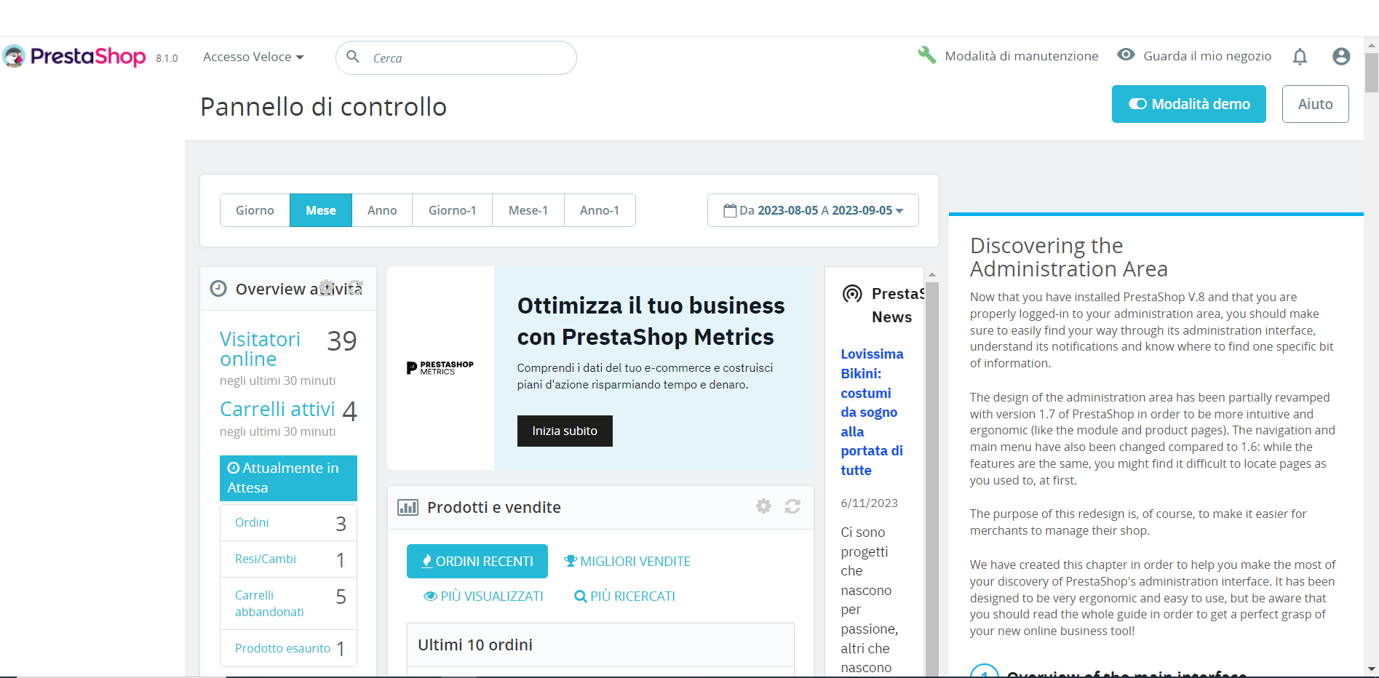Select the Mese-1 period tab

[x=528, y=210]
